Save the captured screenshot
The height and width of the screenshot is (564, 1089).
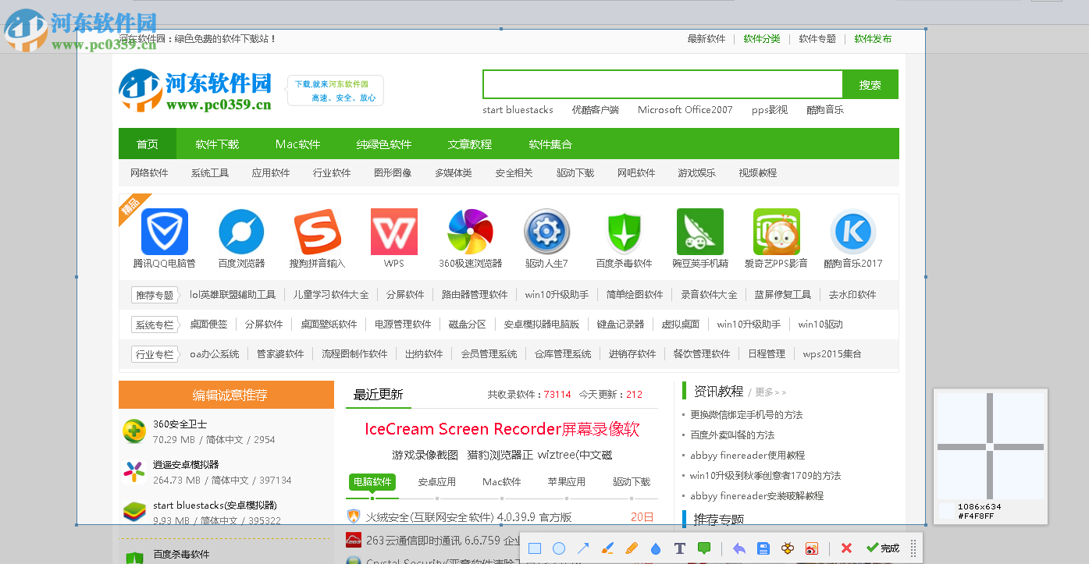pyautogui.click(x=763, y=548)
